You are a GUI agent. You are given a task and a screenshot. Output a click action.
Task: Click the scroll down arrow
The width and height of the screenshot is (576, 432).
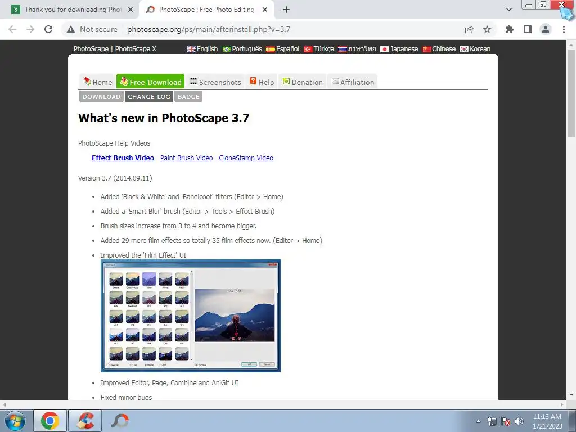571,395
